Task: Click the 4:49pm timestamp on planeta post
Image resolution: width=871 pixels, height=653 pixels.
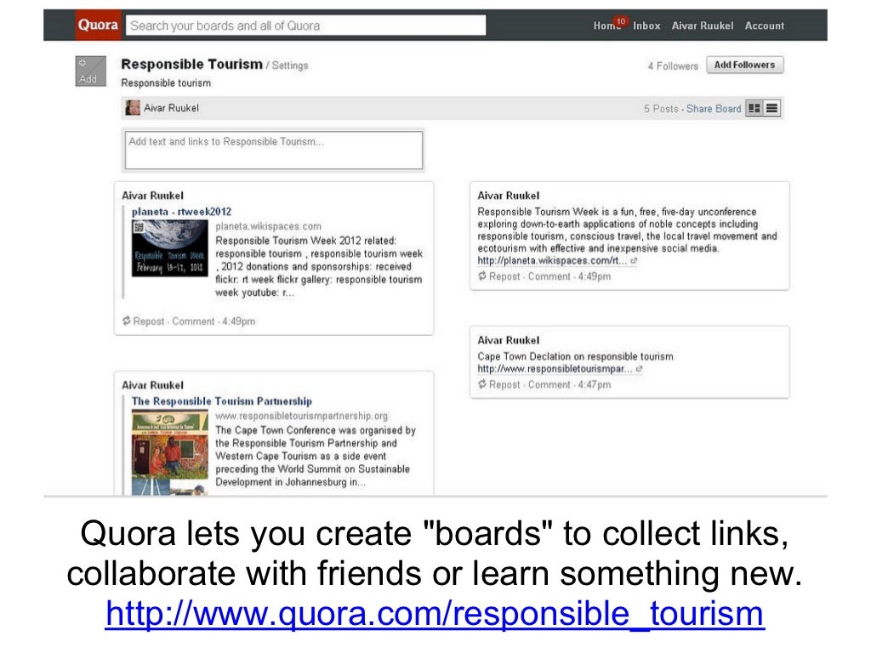Action: (239, 321)
